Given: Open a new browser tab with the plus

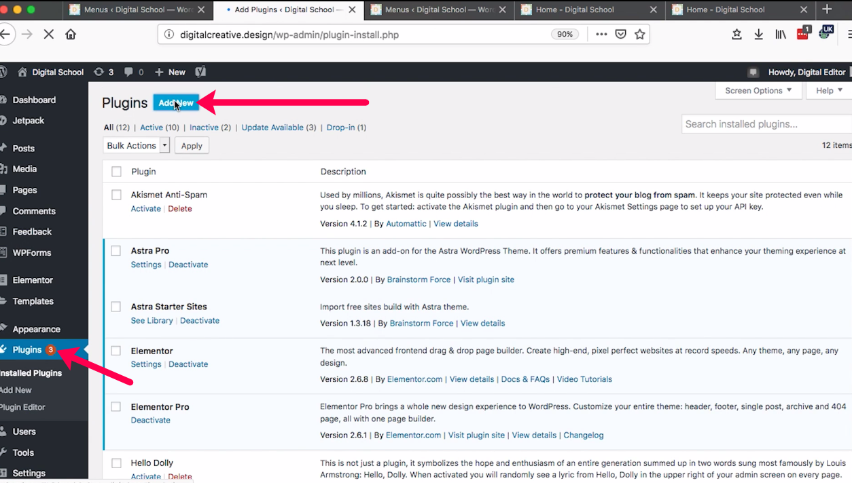Looking at the screenshot, I should (x=827, y=9).
